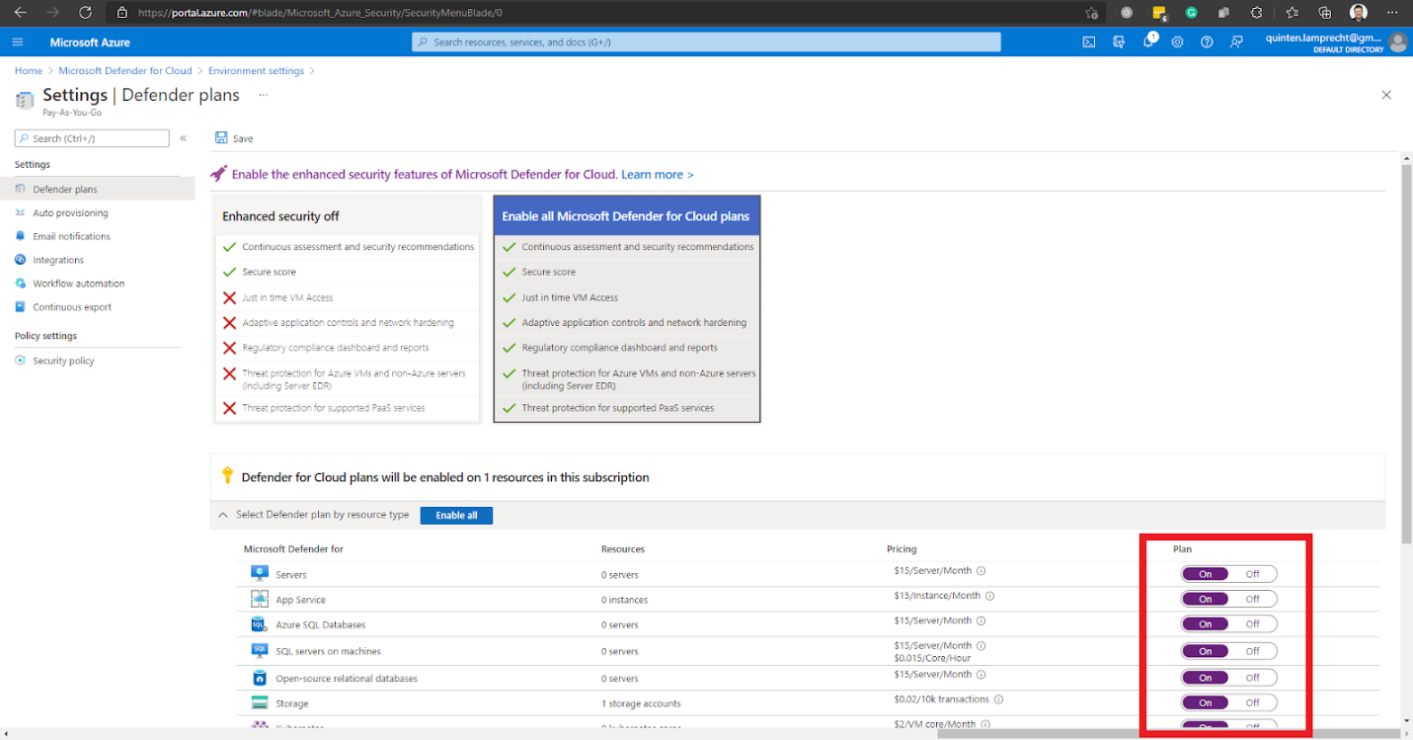Click the Storage plan icon
Image resolution: width=1413 pixels, height=740 pixels.
click(x=260, y=703)
